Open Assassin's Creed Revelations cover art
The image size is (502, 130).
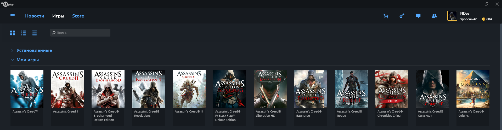tap(149, 89)
